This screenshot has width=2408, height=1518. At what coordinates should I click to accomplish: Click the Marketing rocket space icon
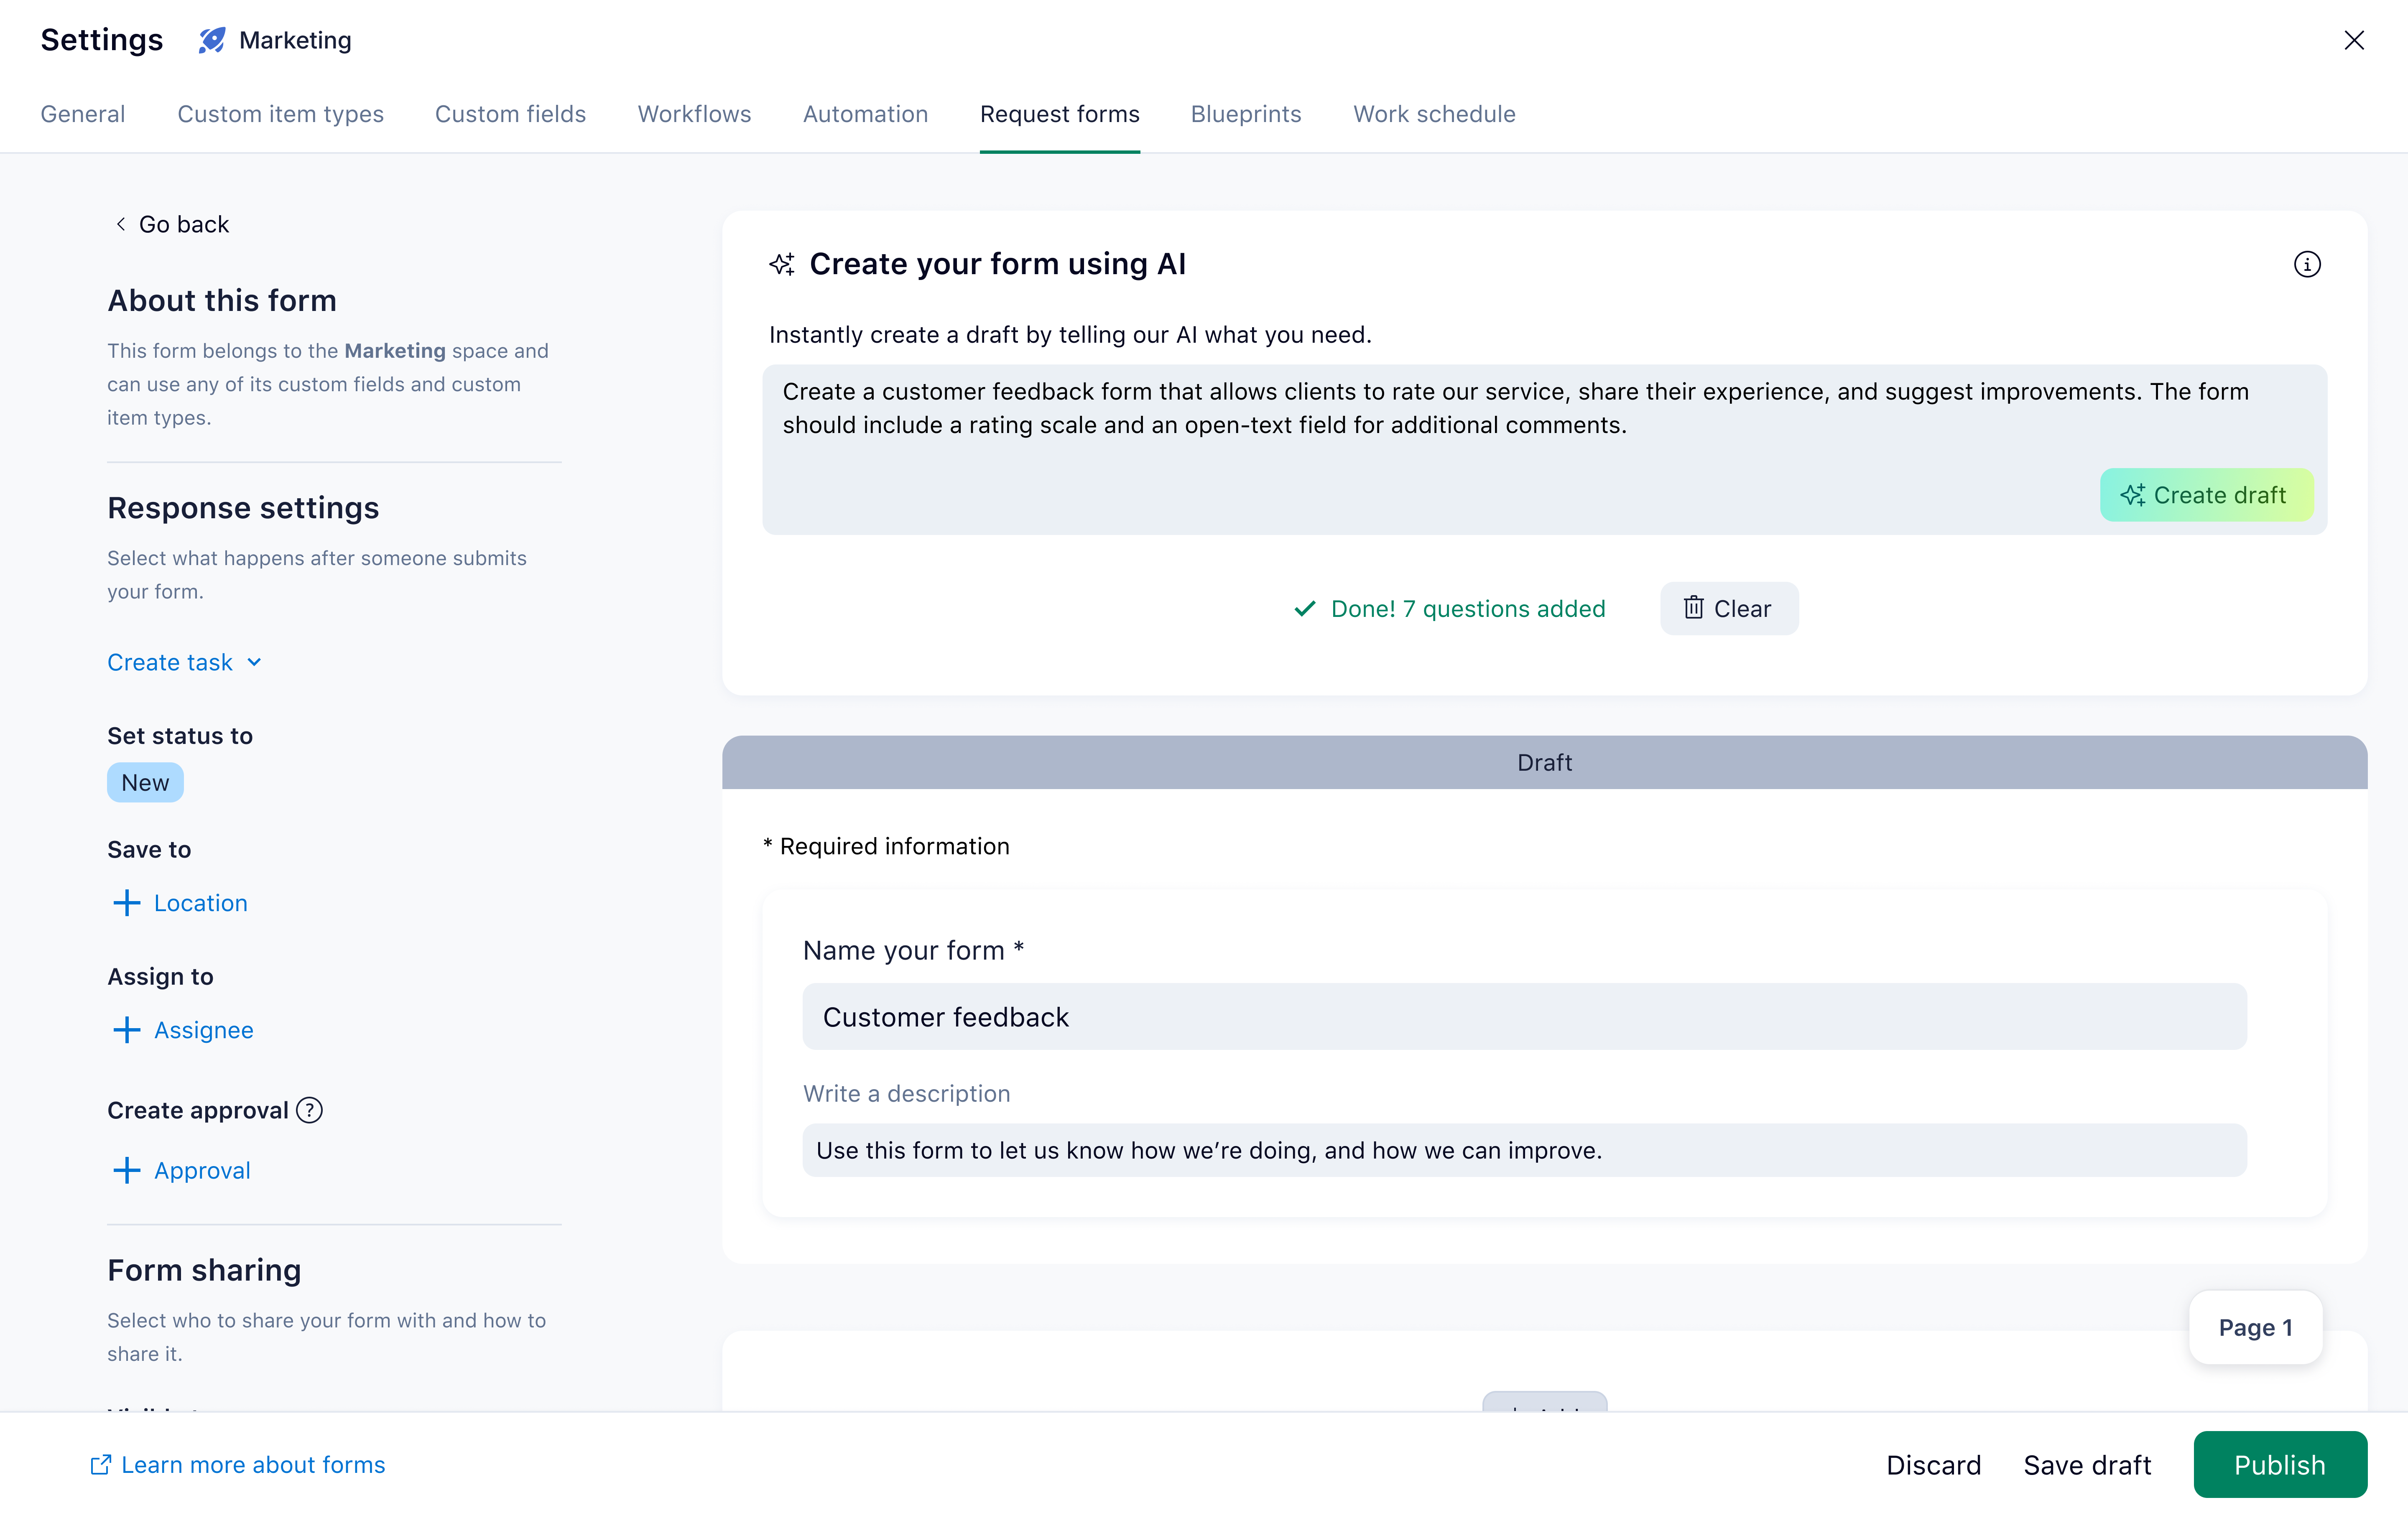(212, 40)
